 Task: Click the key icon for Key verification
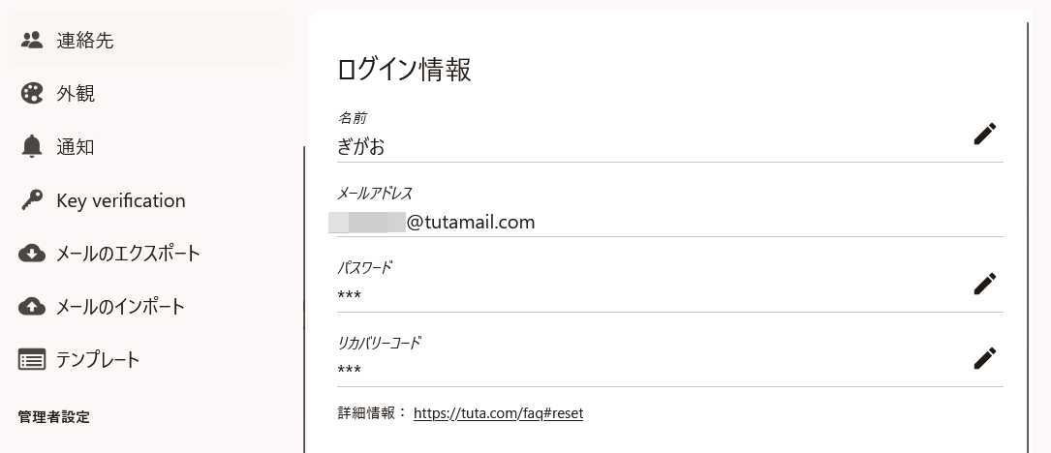point(32,200)
